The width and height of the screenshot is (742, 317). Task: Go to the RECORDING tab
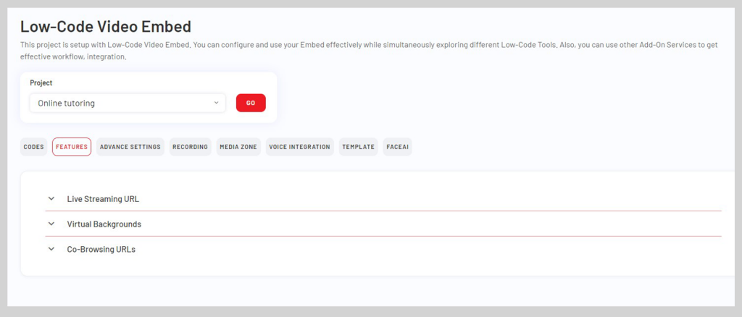coord(191,147)
